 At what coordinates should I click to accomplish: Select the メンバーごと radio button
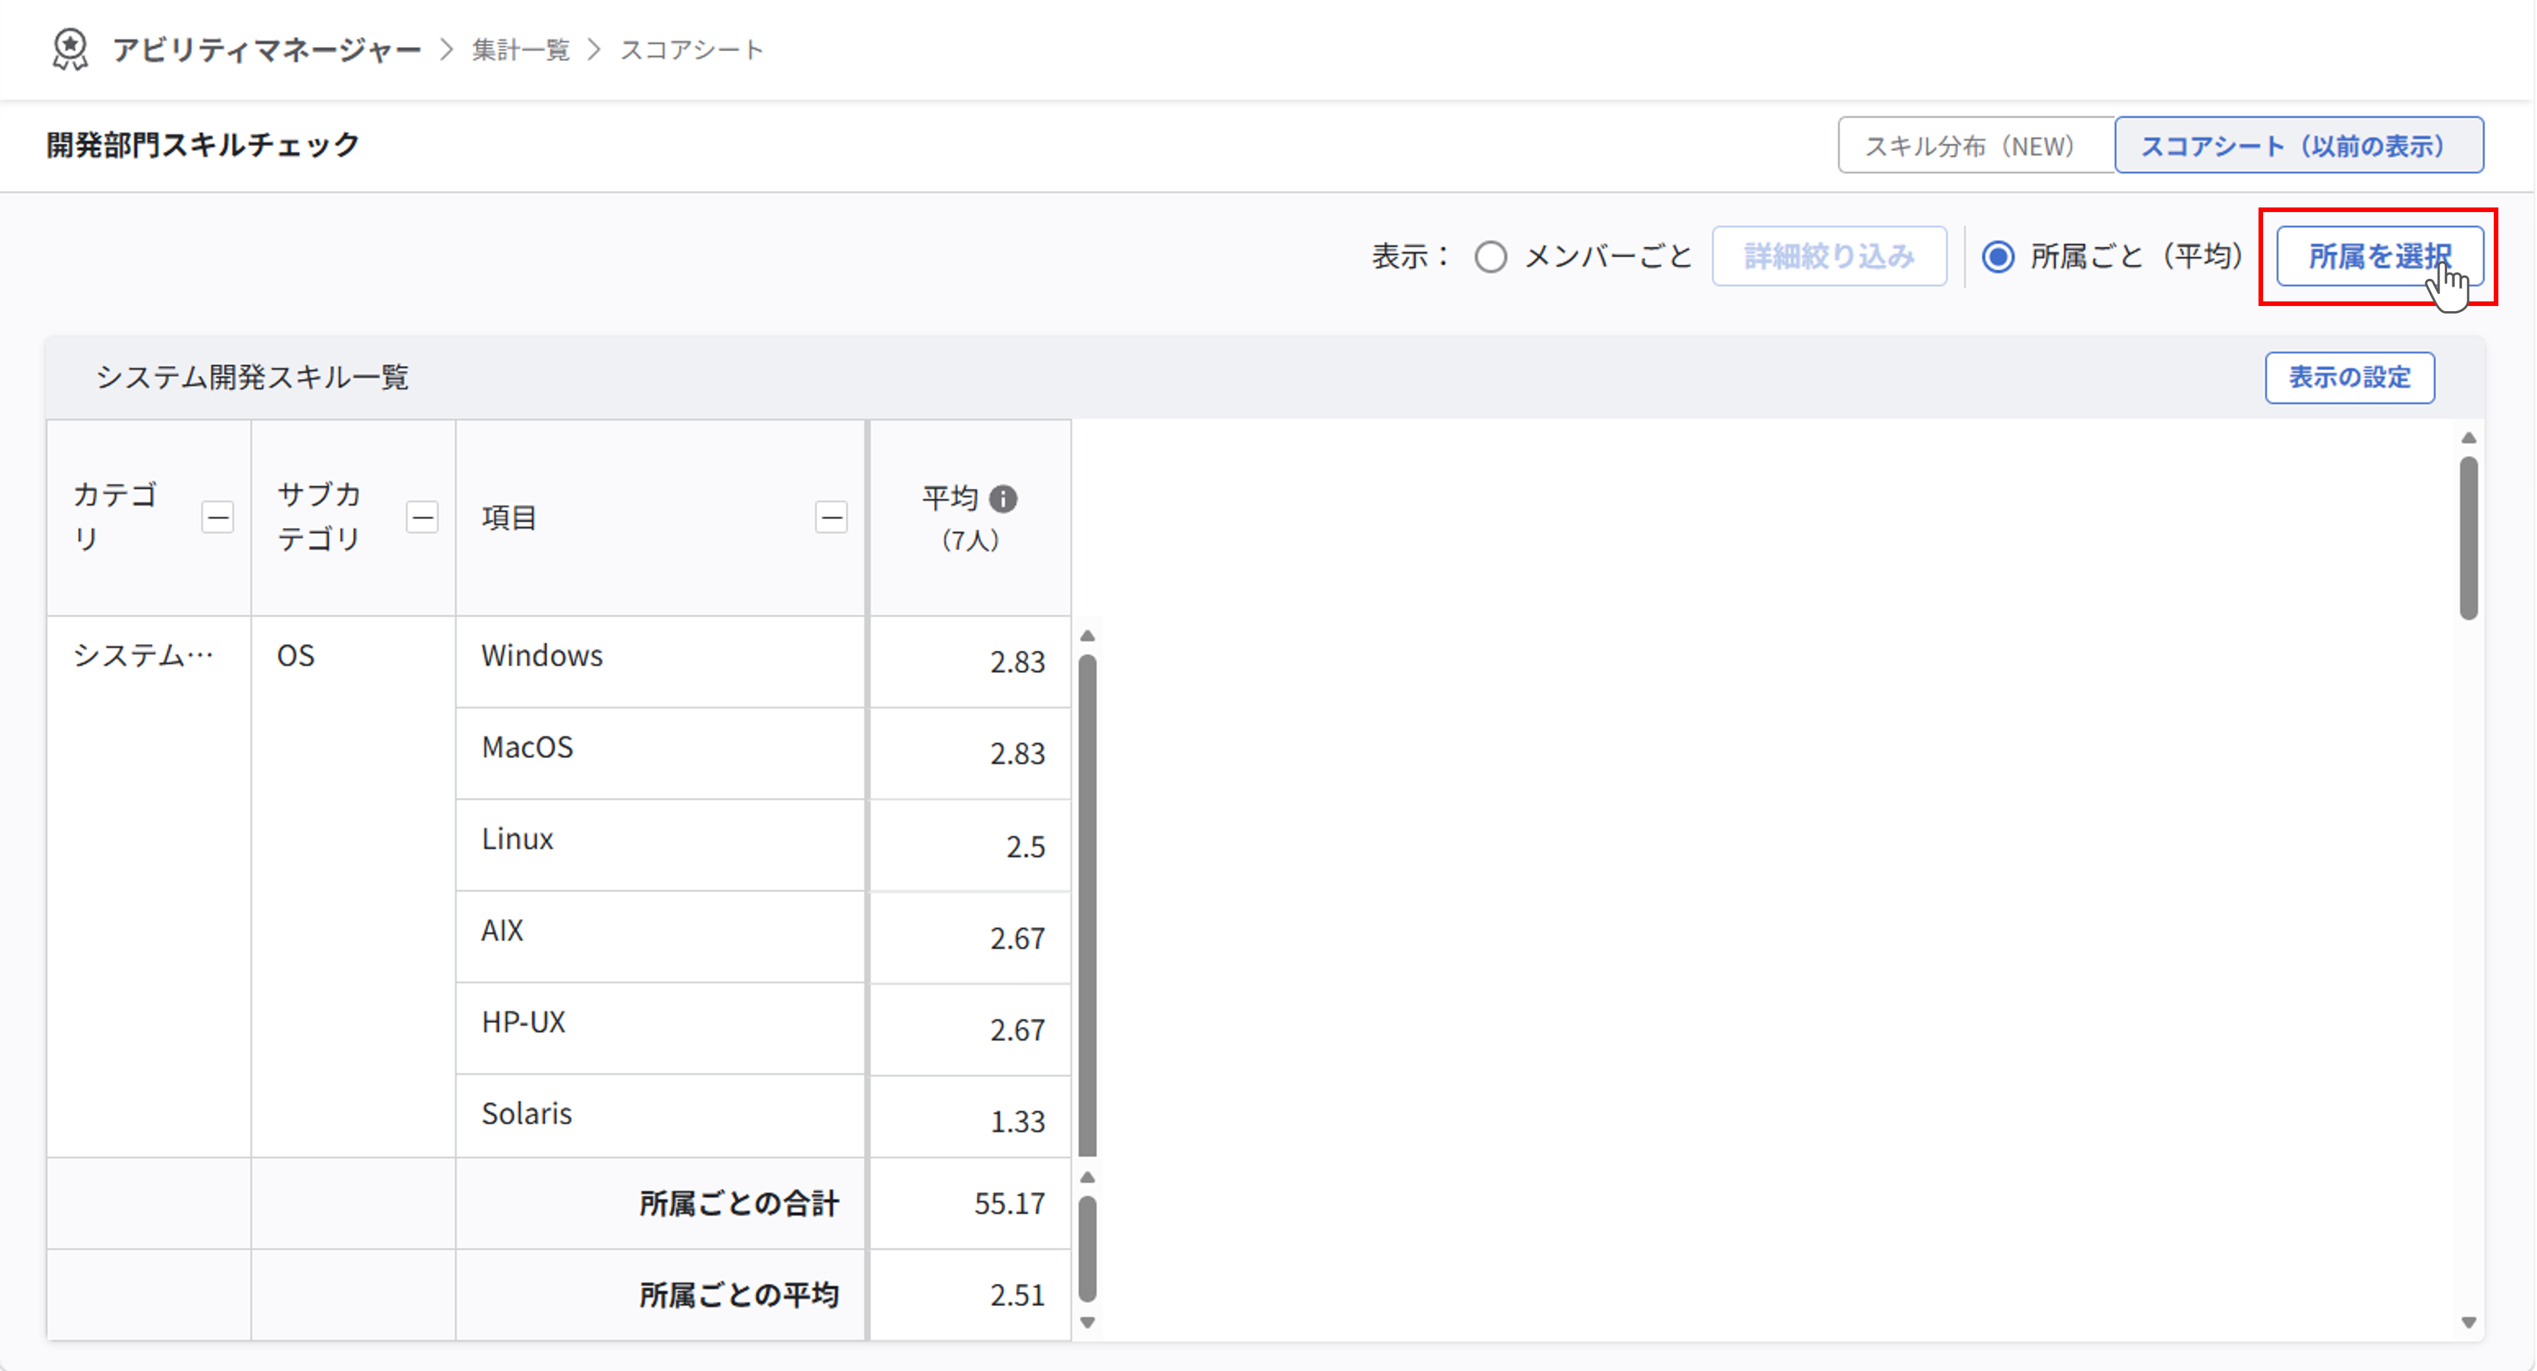point(1490,257)
